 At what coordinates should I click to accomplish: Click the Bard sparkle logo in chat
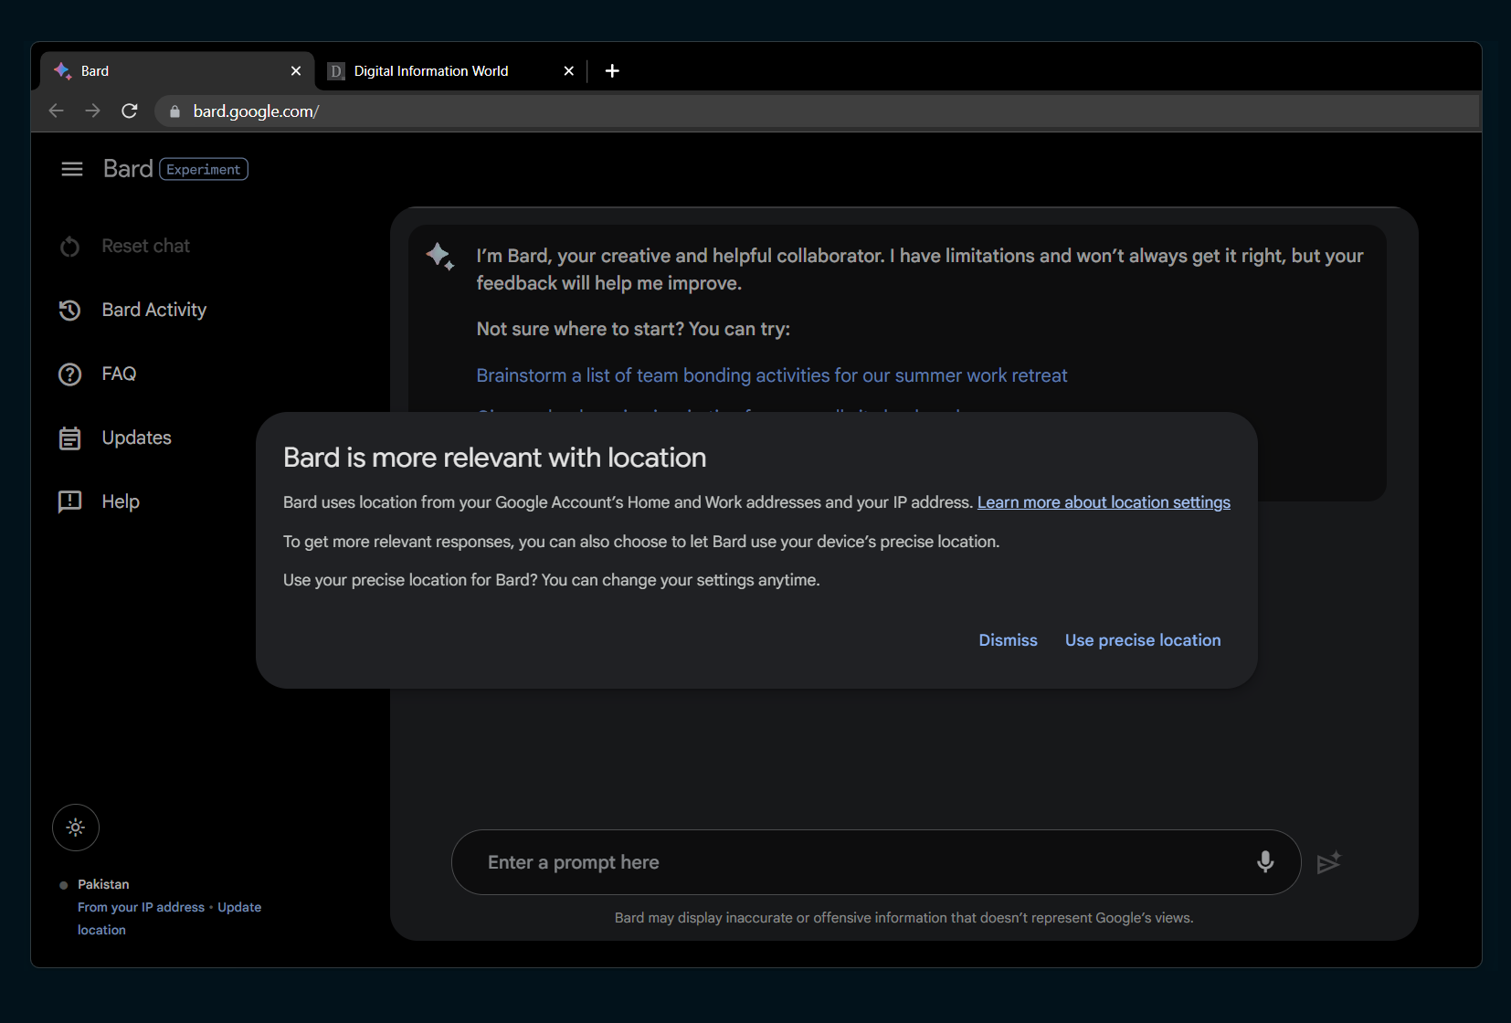440,257
